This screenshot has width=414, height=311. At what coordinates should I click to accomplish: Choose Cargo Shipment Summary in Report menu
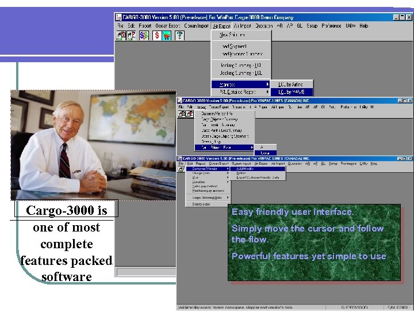tap(225, 119)
